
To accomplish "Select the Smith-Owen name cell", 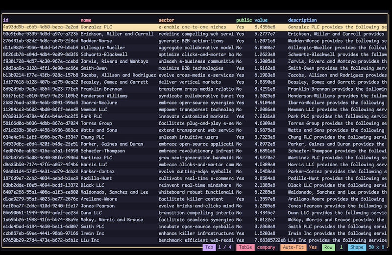I will pyautogui.click(x=94, y=68).
